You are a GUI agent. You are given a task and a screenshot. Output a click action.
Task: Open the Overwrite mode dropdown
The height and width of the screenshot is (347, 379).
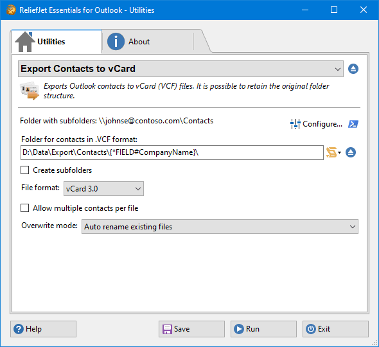[x=220, y=227]
